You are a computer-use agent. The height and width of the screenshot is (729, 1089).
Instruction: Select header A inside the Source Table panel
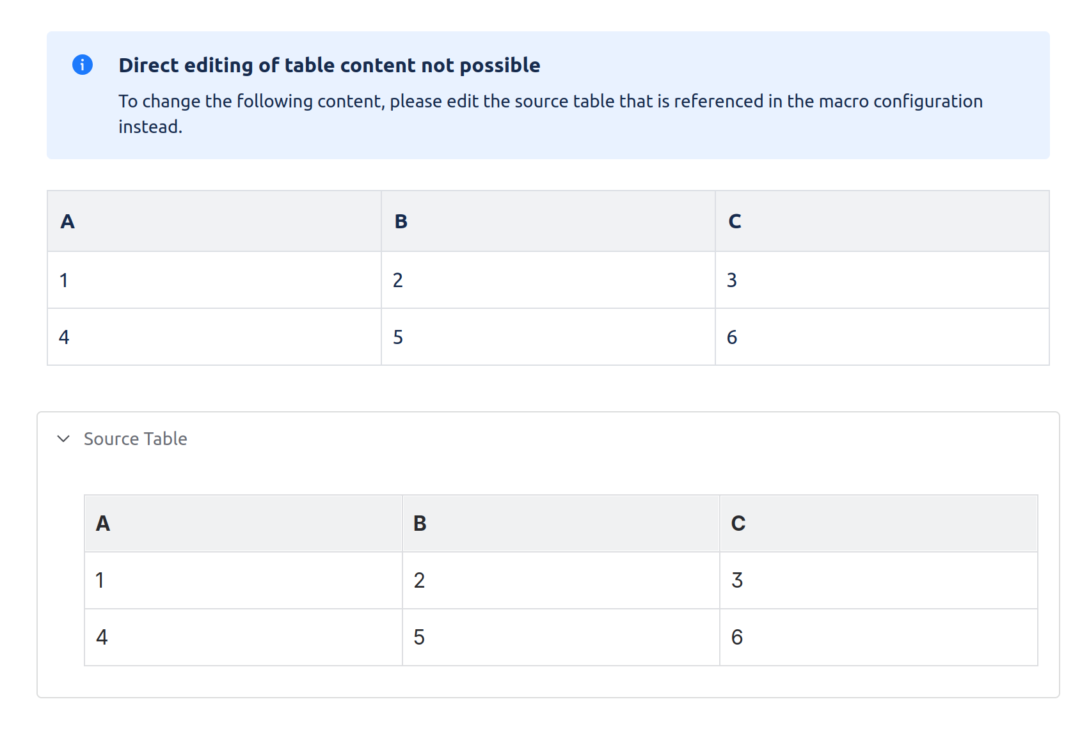(243, 524)
